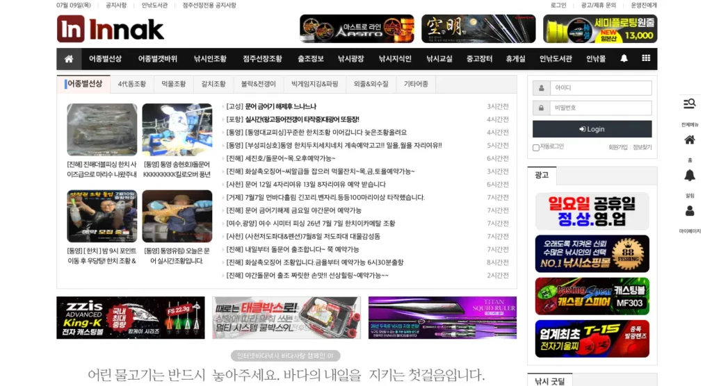Open the 어종별선상 navigation menu

(x=105, y=59)
